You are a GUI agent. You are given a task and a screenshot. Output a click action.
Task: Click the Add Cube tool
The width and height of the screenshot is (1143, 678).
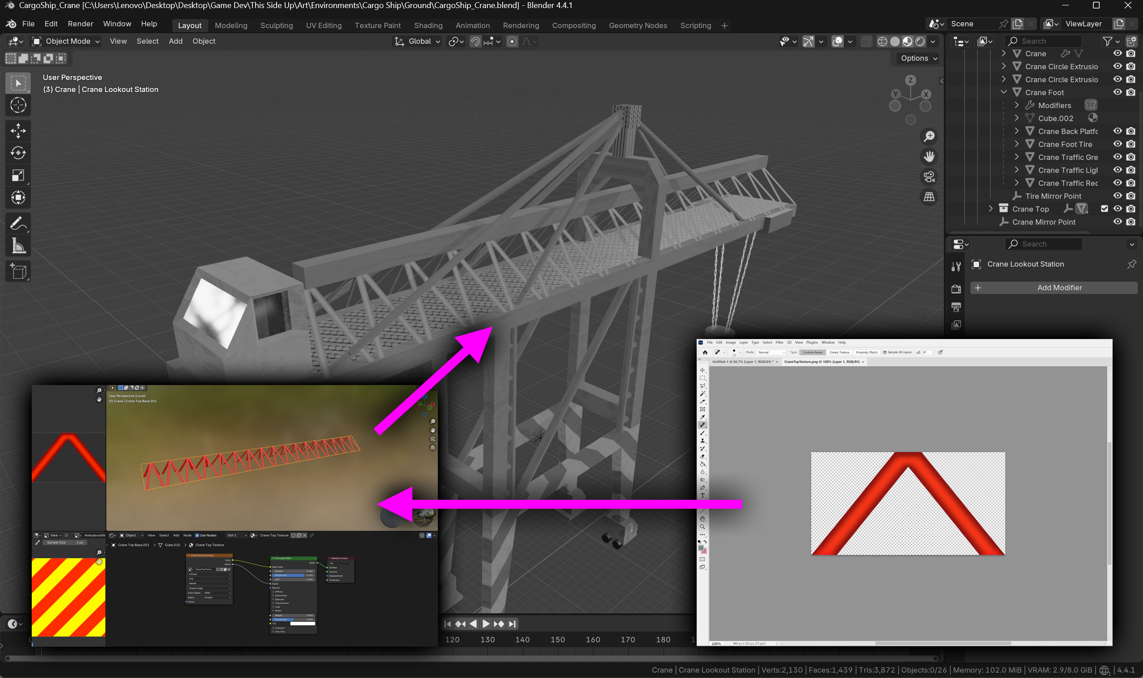tap(18, 272)
